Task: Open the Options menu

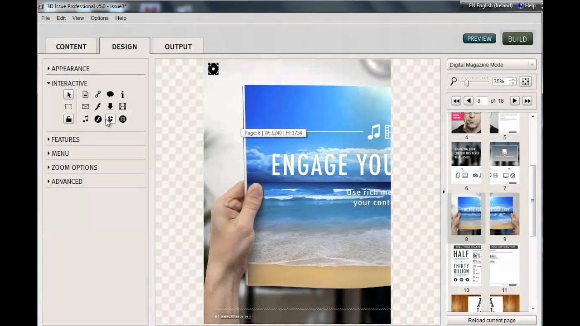Action: pyautogui.click(x=99, y=18)
